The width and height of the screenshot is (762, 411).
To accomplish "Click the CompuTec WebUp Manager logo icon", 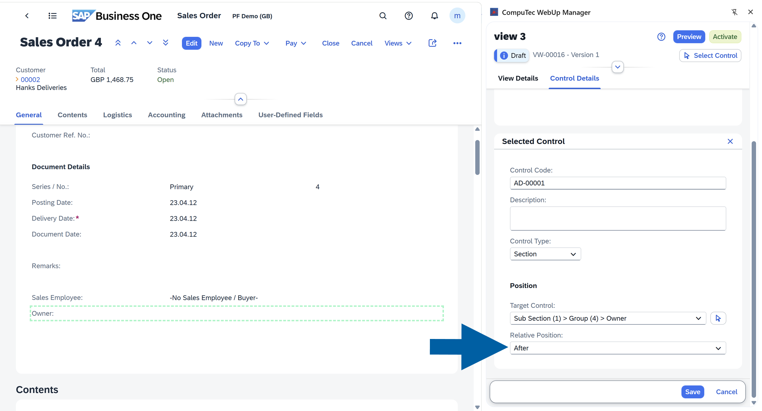I will point(494,12).
